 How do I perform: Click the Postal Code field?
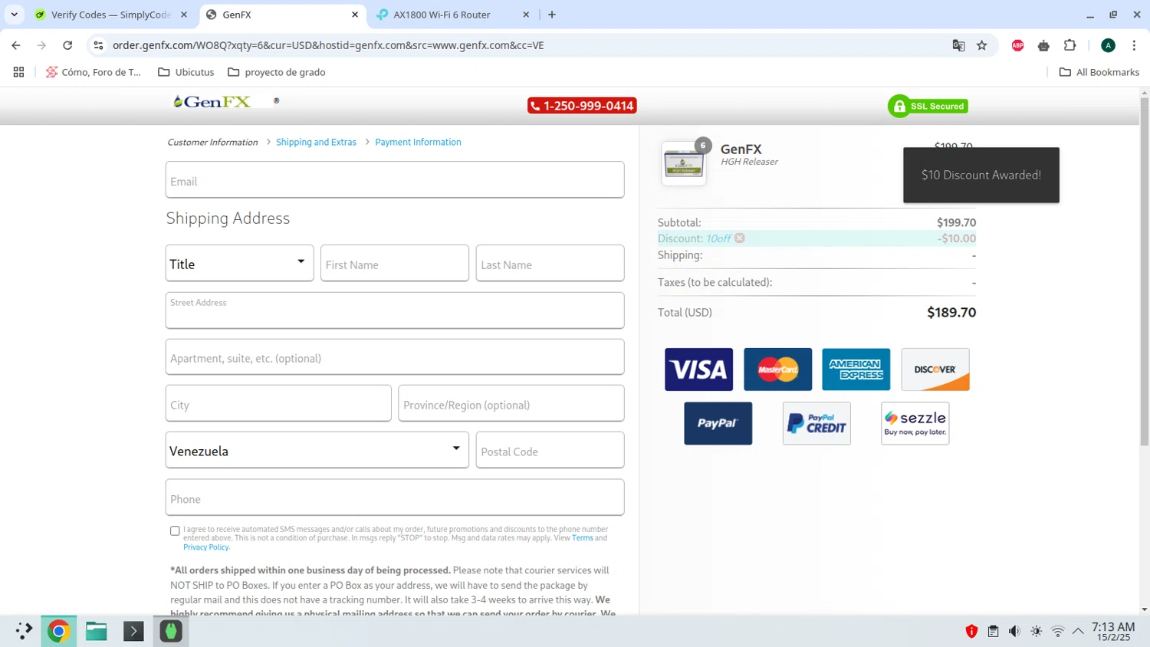click(550, 450)
